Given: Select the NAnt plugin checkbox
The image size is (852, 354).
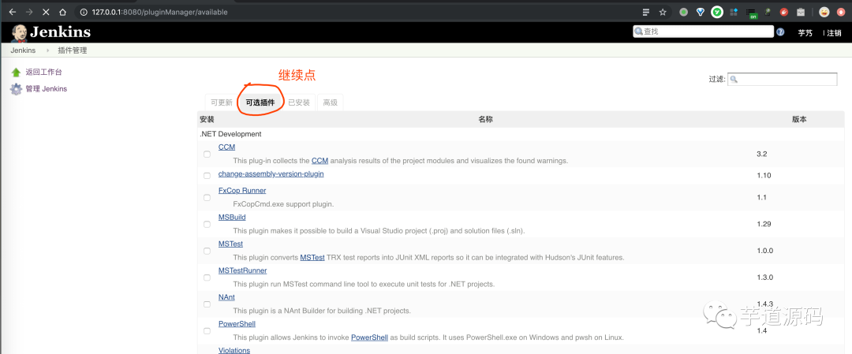Looking at the screenshot, I should 207,304.
